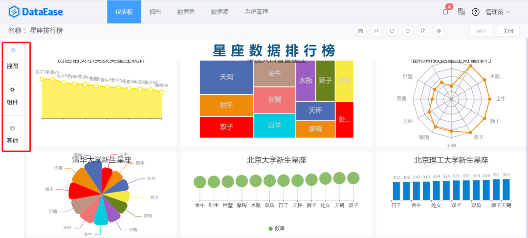Click the 北京理工大学新生星座 chart title
The height and width of the screenshot is (238, 528).
coord(451,160)
